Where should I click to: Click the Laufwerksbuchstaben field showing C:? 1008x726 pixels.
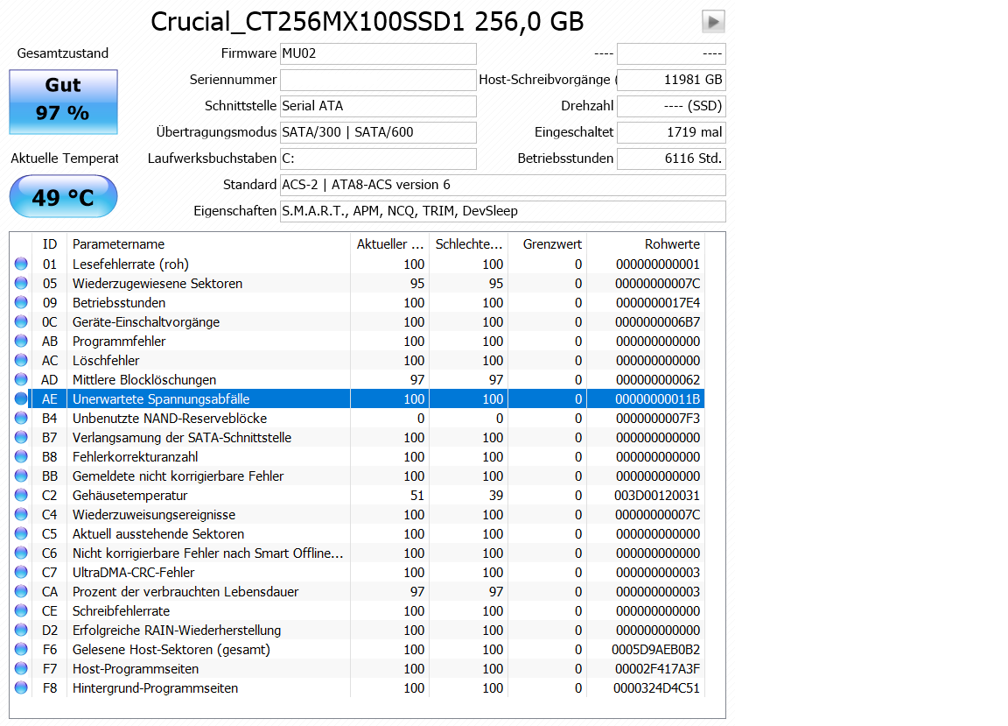(x=378, y=159)
